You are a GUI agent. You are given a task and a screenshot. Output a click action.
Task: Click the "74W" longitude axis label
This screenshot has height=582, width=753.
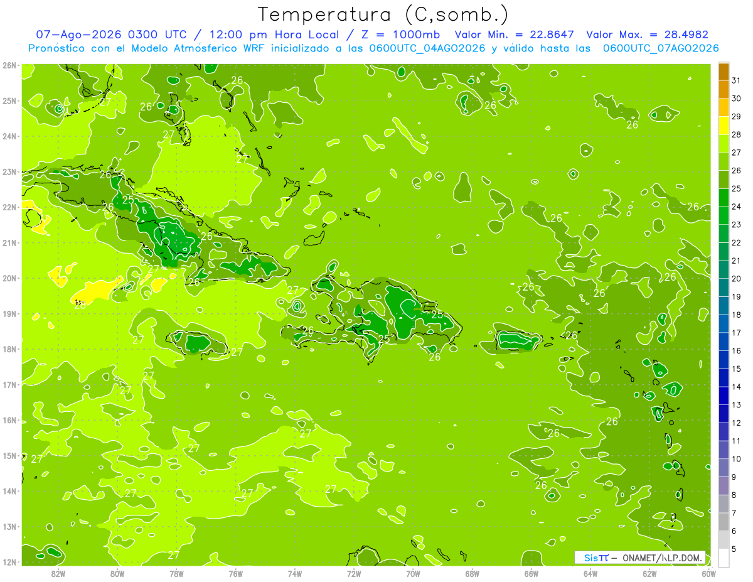(x=295, y=573)
